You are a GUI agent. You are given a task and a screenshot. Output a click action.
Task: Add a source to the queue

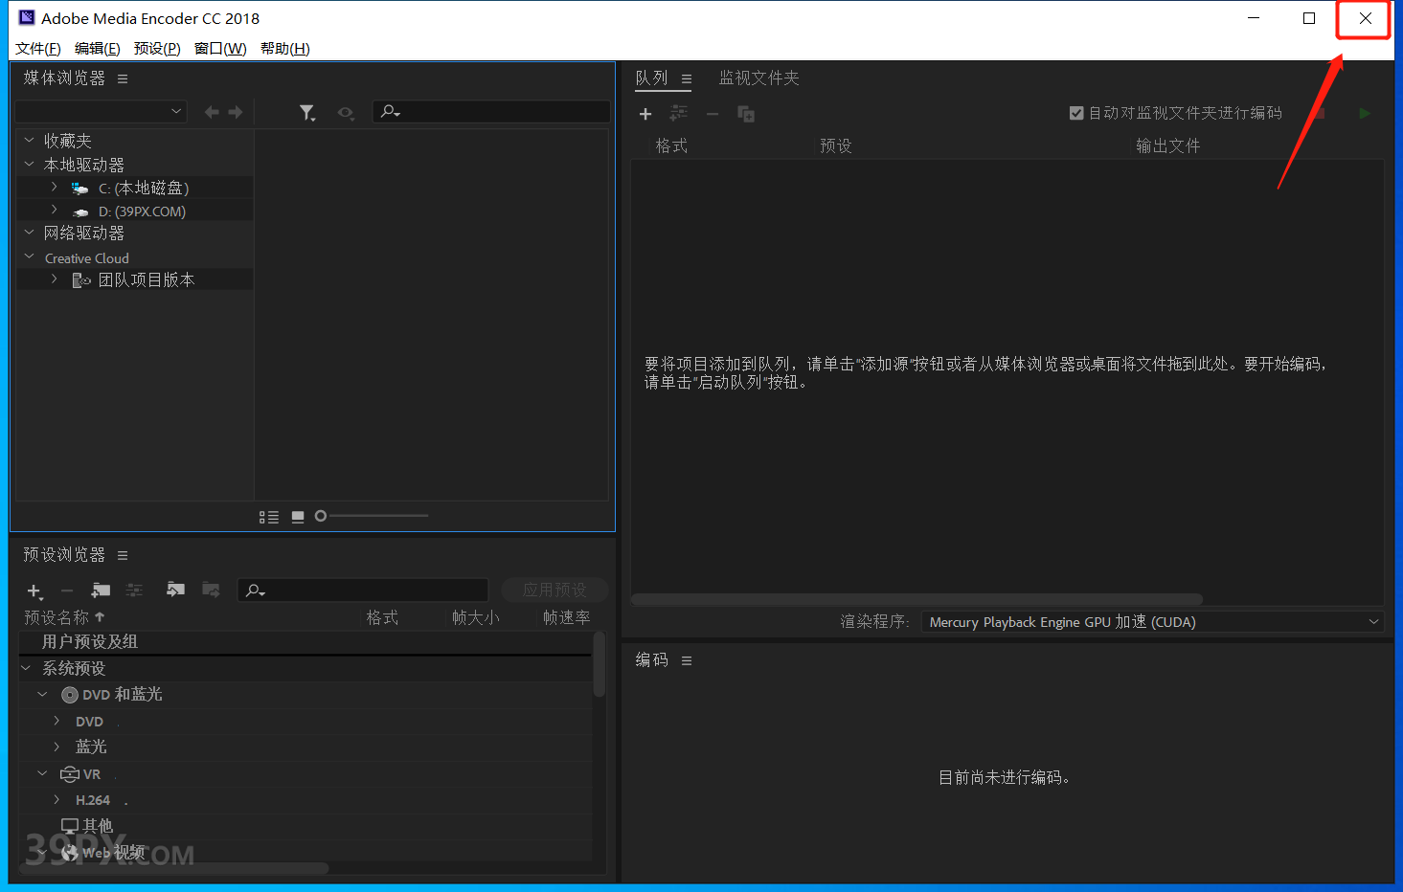645,114
